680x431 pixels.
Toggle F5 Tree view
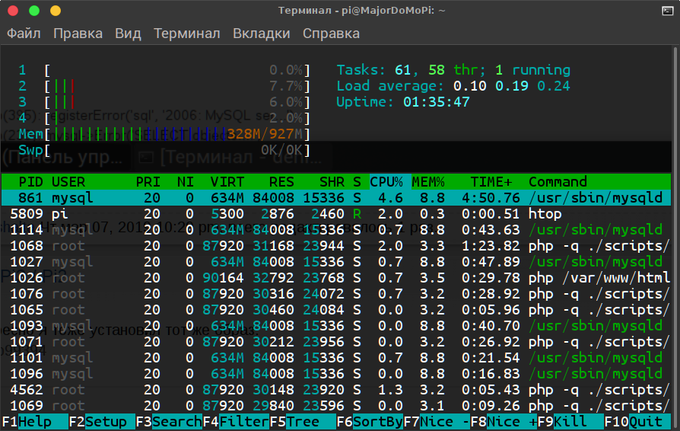(x=303, y=421)
